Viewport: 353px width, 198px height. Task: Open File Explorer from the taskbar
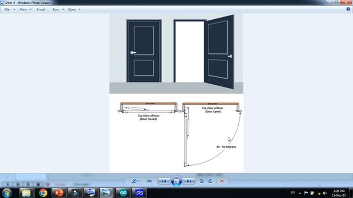pyautogui.click(x=26, y=193)
